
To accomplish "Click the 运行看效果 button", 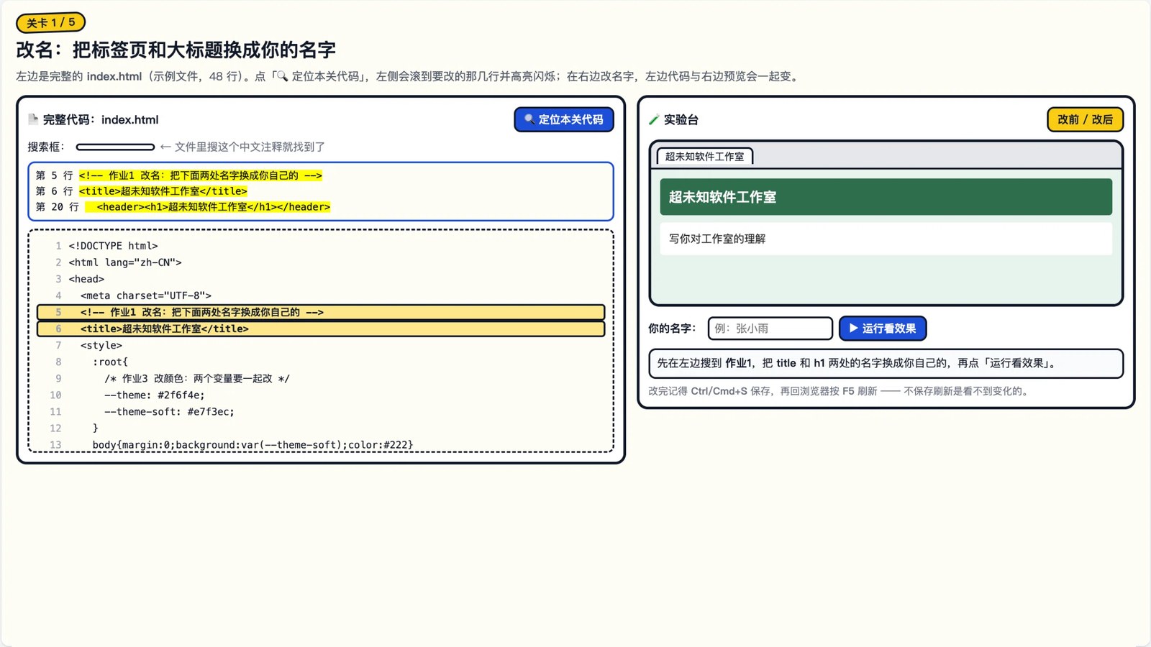I will coord(883,329).
